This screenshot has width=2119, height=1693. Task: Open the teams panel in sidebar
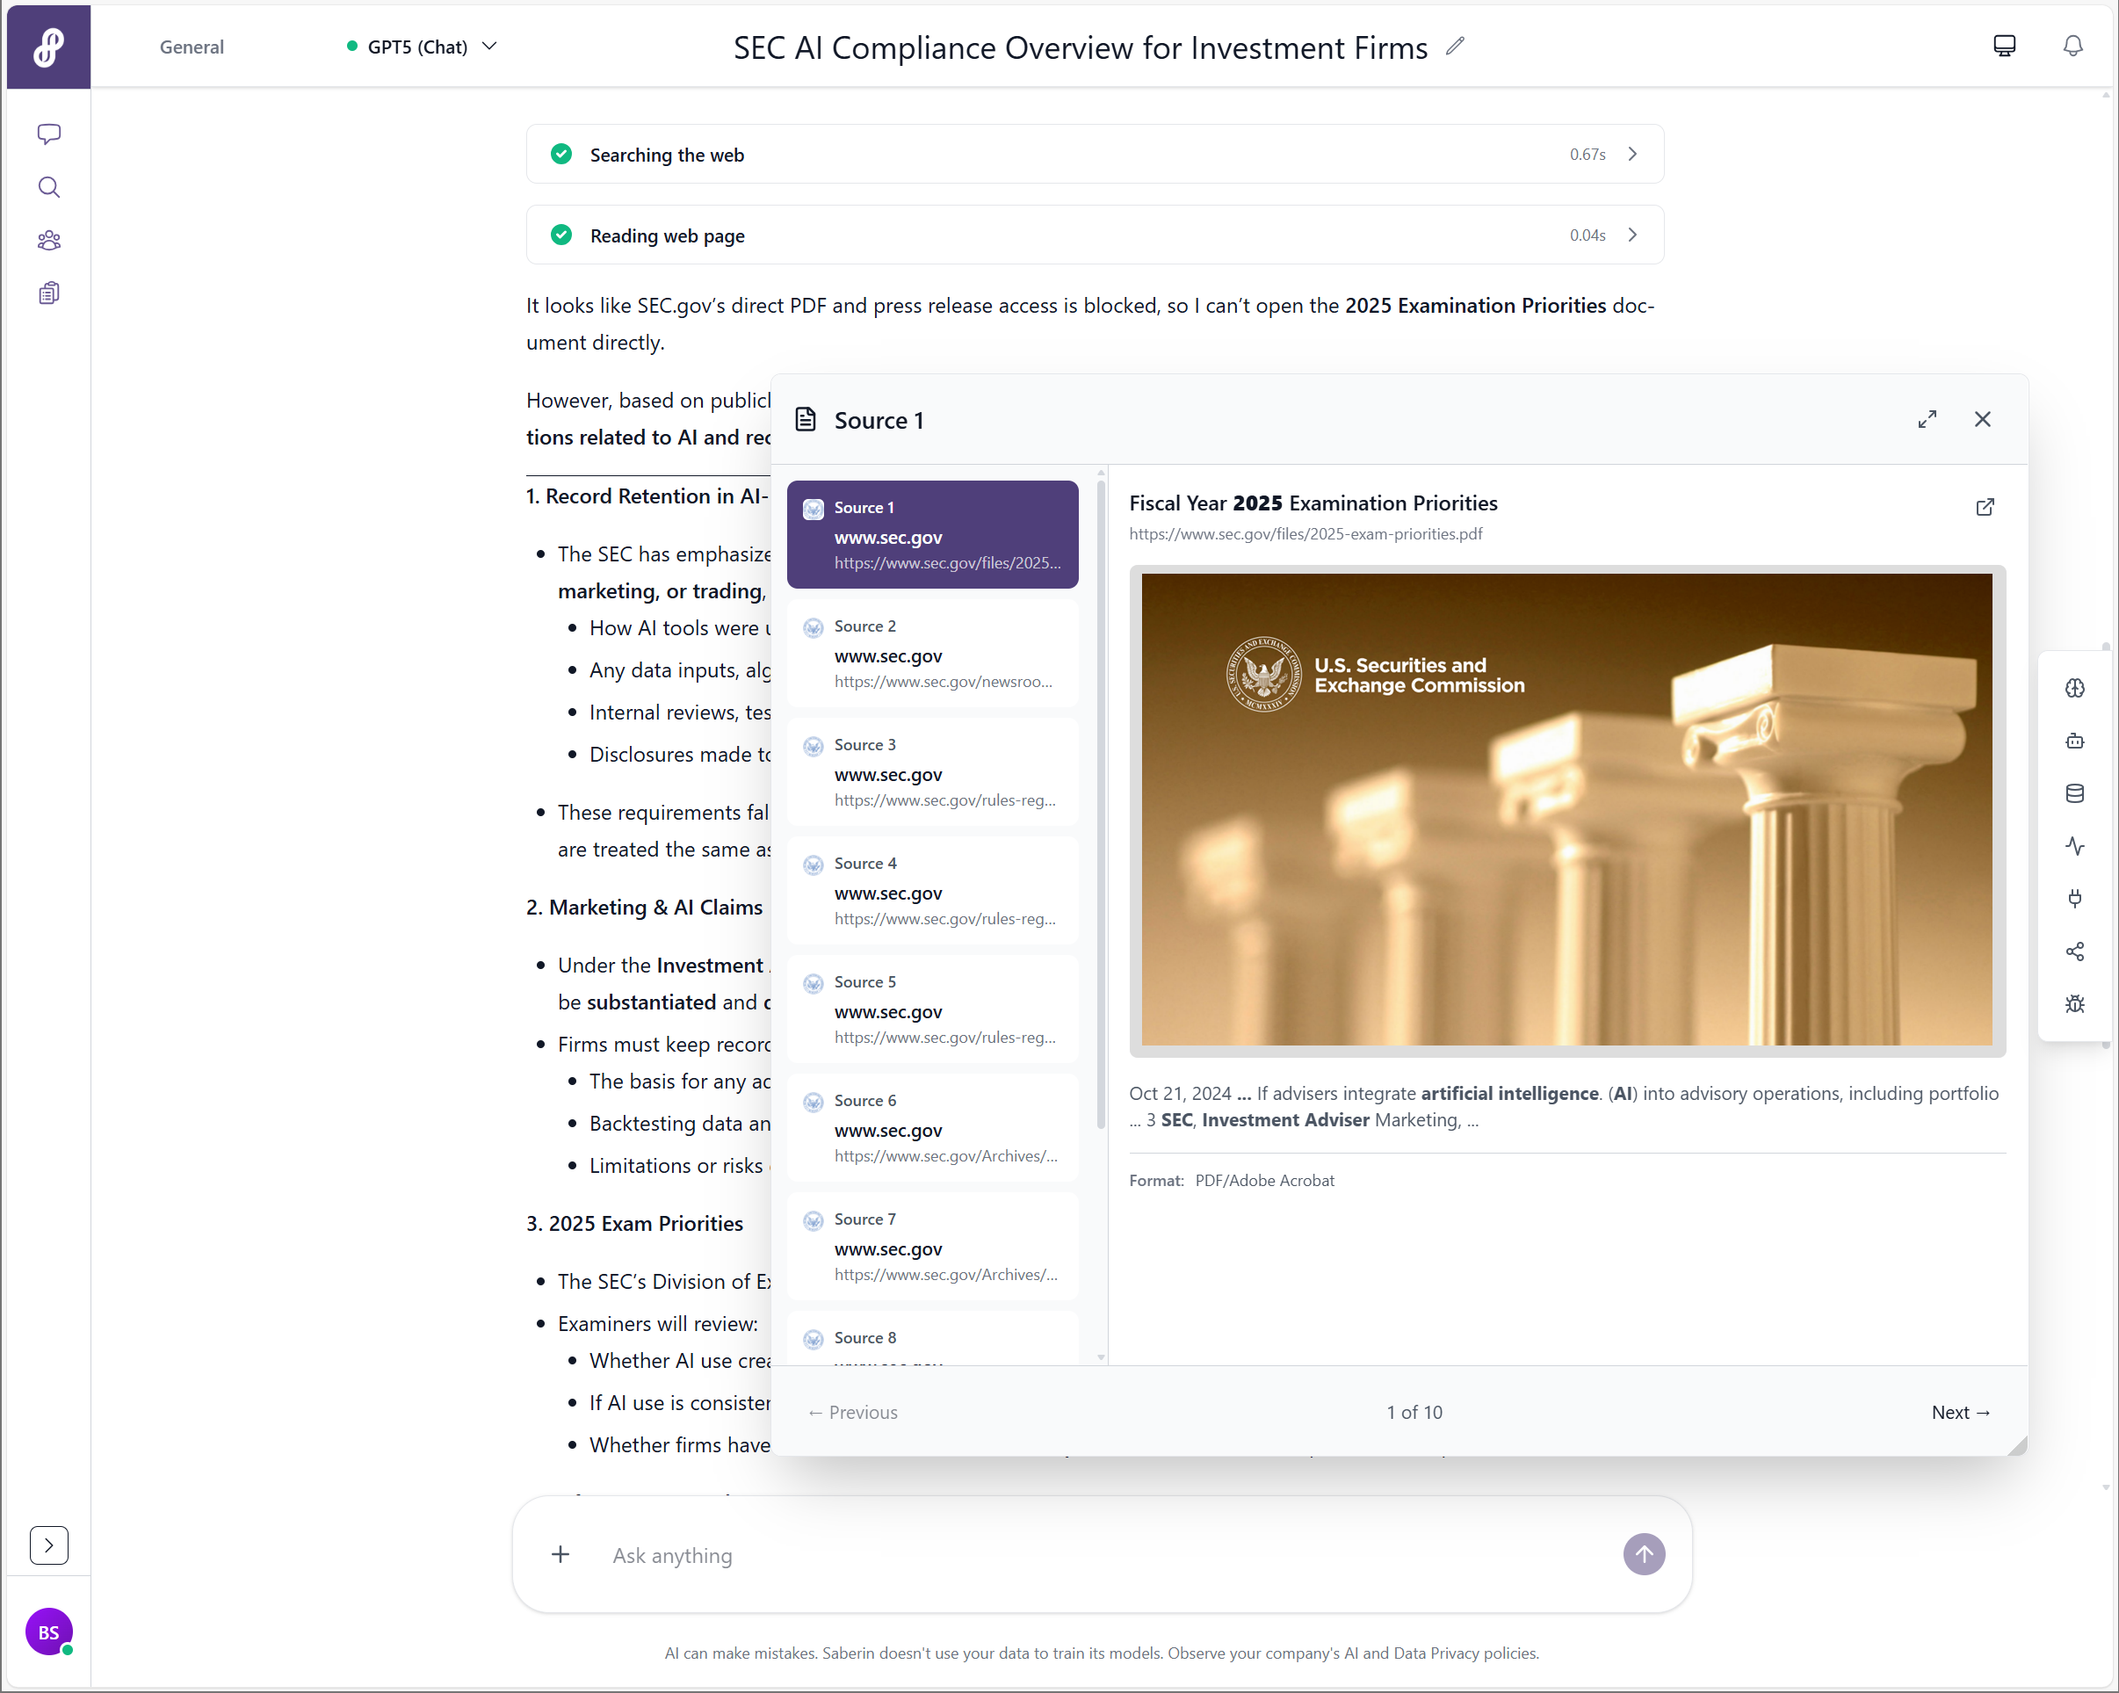pos(48,240)
